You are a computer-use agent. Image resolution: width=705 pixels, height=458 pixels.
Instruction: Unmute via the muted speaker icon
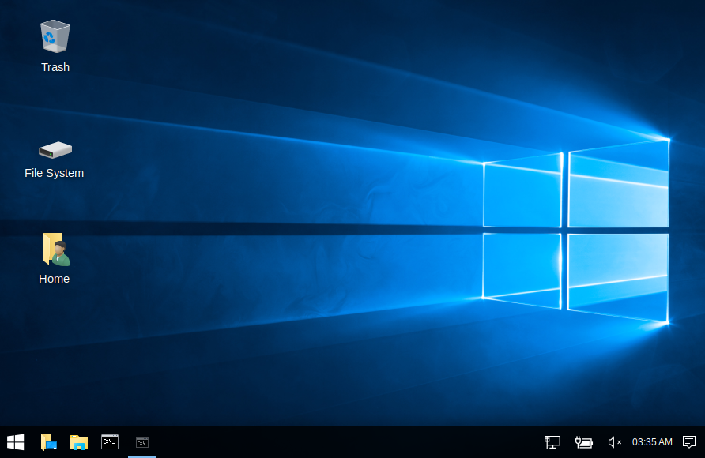click(x=612, y=442)
